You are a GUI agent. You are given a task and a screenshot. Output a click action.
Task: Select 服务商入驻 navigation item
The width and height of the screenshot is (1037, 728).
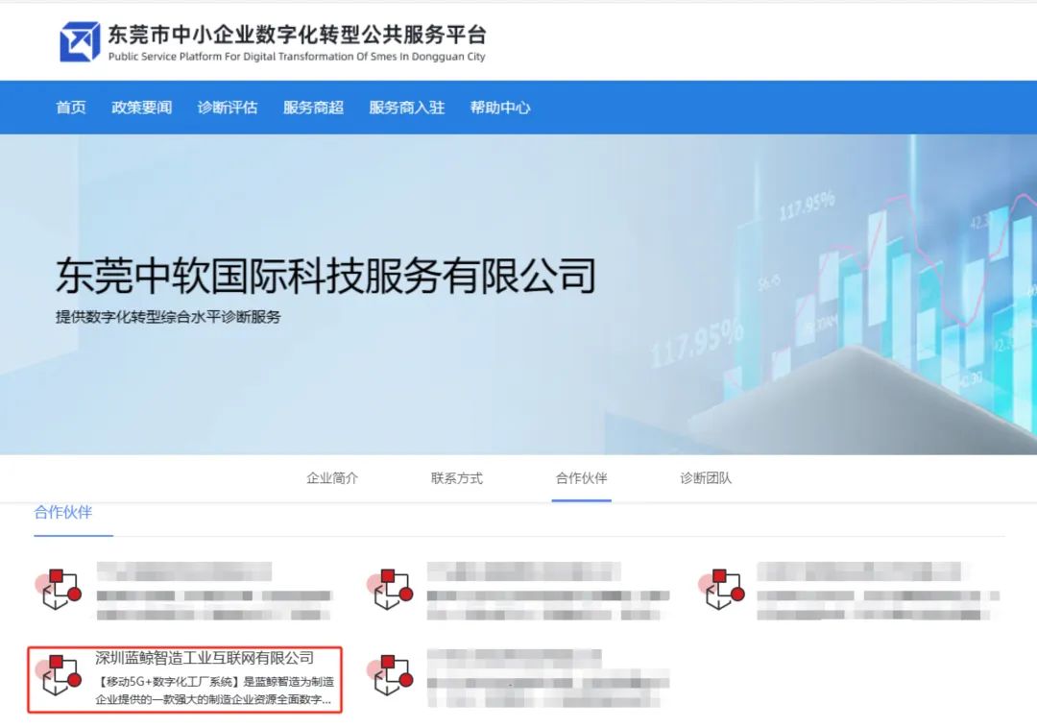tap(407, 108)
